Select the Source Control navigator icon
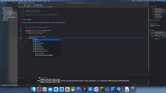166x93 pixels. (3, 5)
